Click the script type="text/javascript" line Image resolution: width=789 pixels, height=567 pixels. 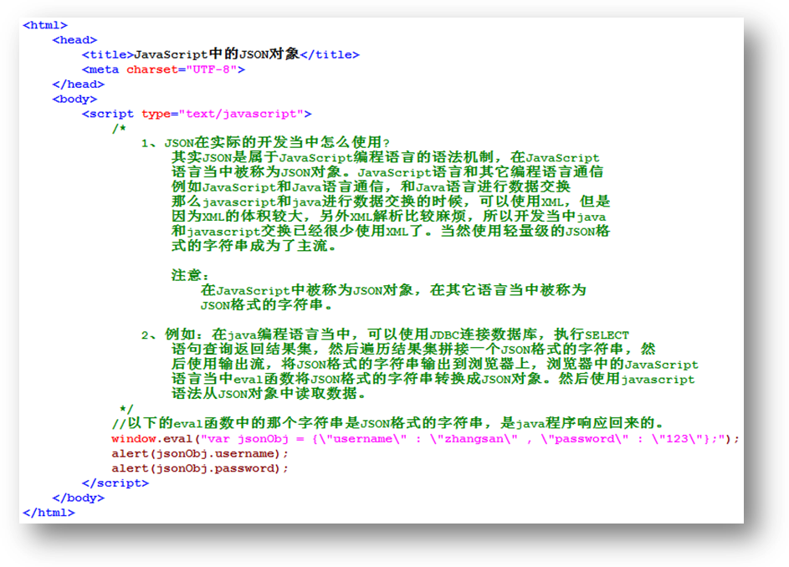click(197, 114)
